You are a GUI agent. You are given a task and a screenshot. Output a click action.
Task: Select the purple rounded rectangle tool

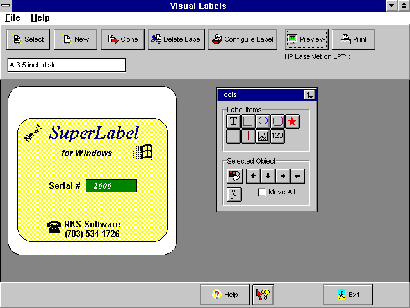pos(277,121)
